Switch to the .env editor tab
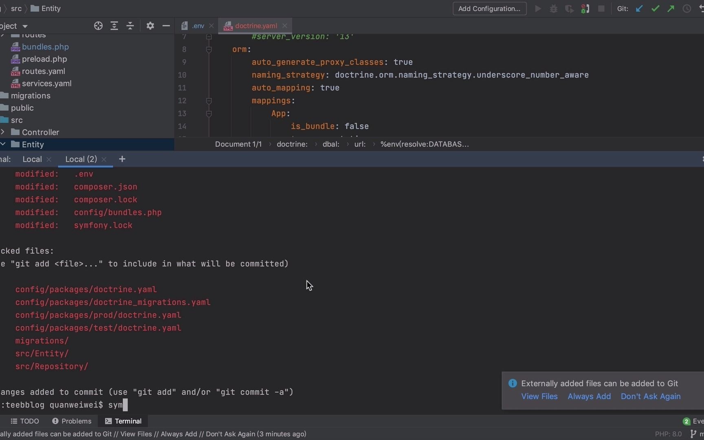The width and height of the screenshot is (704, 440). pos(197,25)
